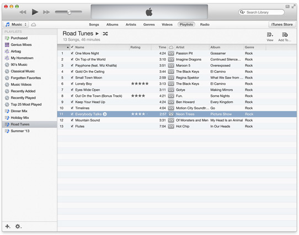Uncheck Eyes Wide Open
Viewport: 299px width, 235px height.
[72, 90]
